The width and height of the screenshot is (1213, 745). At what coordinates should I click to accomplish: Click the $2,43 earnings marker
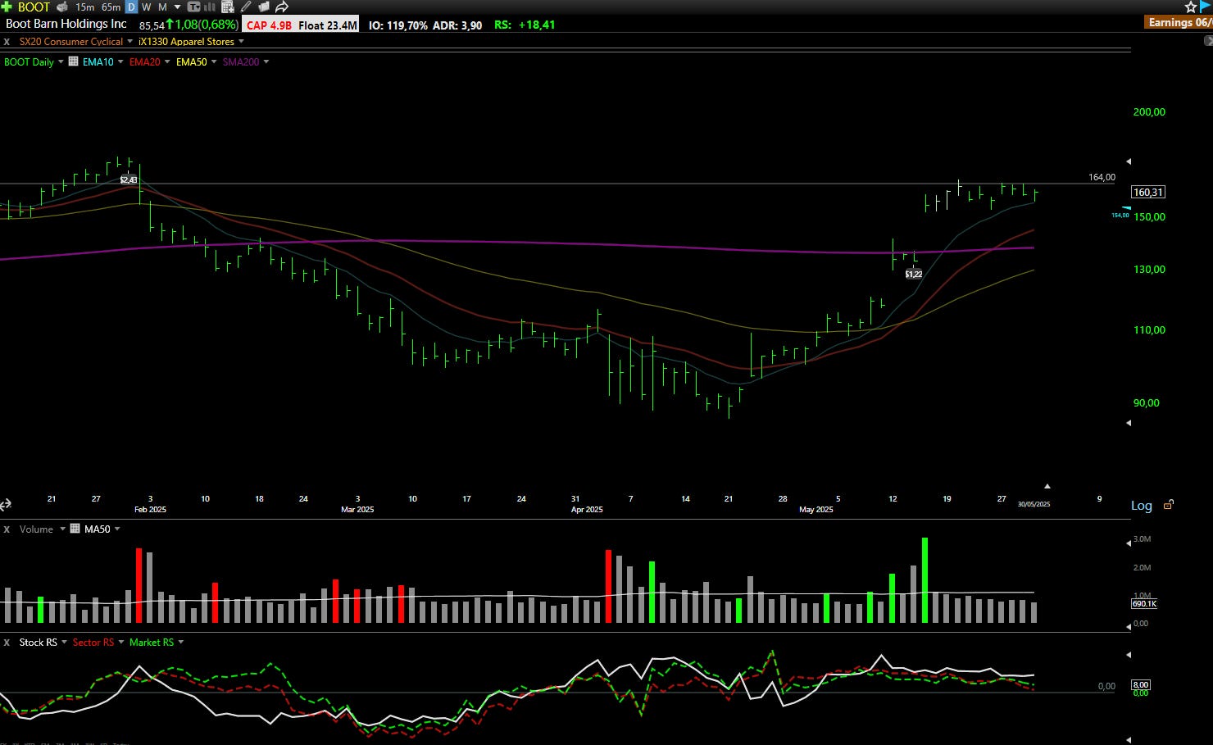[x=129, y=179]
